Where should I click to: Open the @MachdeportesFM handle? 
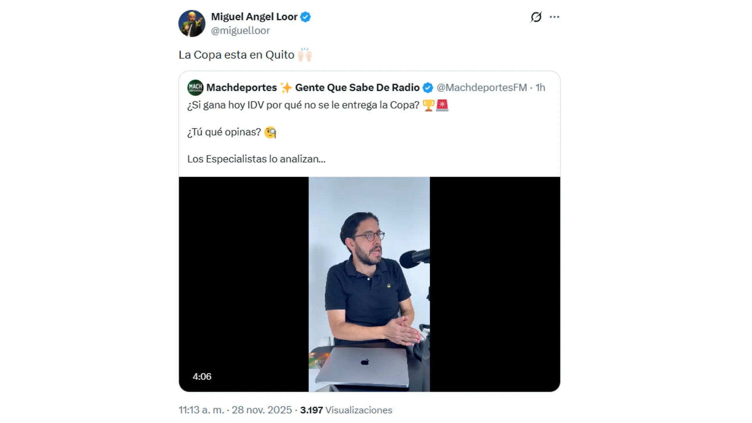[481, 88]
